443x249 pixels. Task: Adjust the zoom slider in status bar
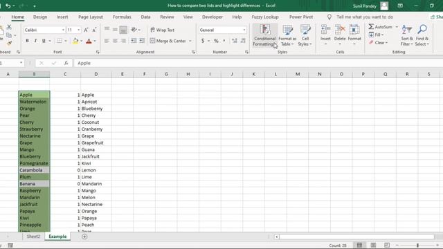click(417, 246)
